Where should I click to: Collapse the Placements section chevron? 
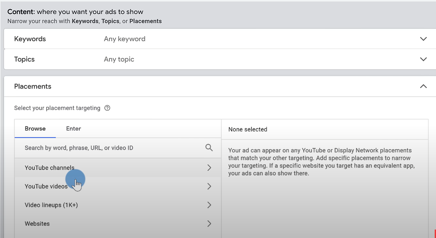(423, 86)
